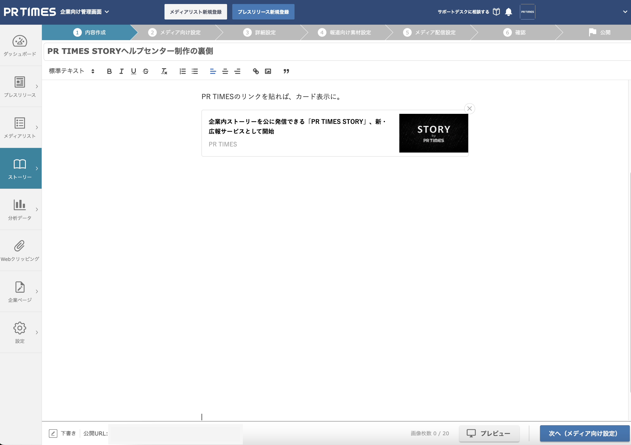Screen dimensions: 631x445
Task: Insert an image into the story
Action: 268,71
